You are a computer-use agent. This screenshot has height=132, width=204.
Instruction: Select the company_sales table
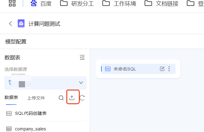tap(46, 129)
